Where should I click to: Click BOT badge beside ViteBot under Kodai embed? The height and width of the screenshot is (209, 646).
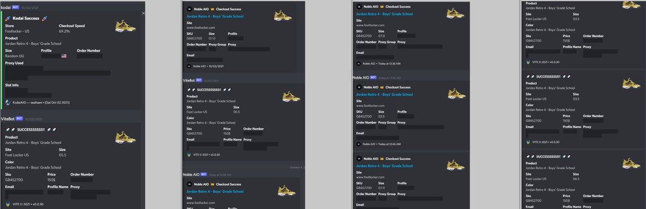(19, 118)
